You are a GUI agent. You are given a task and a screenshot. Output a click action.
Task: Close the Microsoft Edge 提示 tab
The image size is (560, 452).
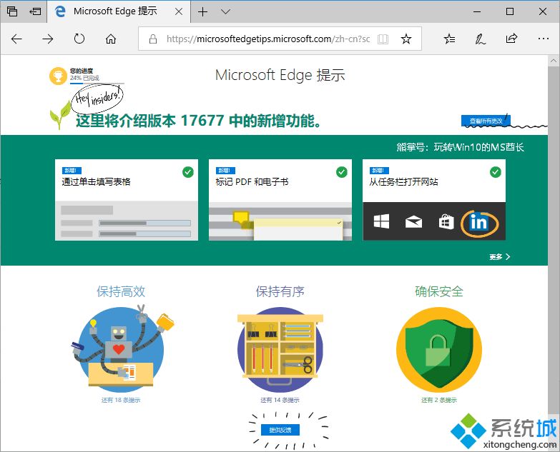click(179, 11)
